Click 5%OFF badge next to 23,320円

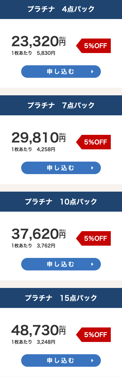tap(93, 46)
